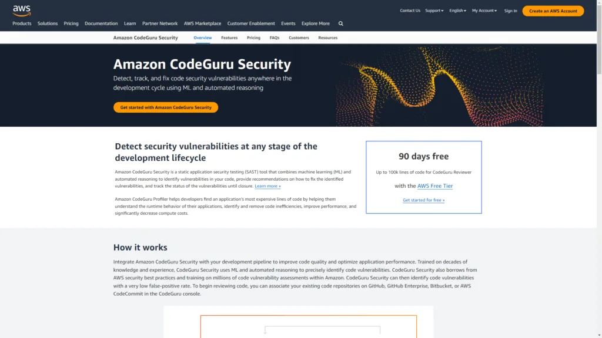The image size is (602, 338).
Task: Click the page vertical scrollbar thumb
Action: click(x=599, y=39)
